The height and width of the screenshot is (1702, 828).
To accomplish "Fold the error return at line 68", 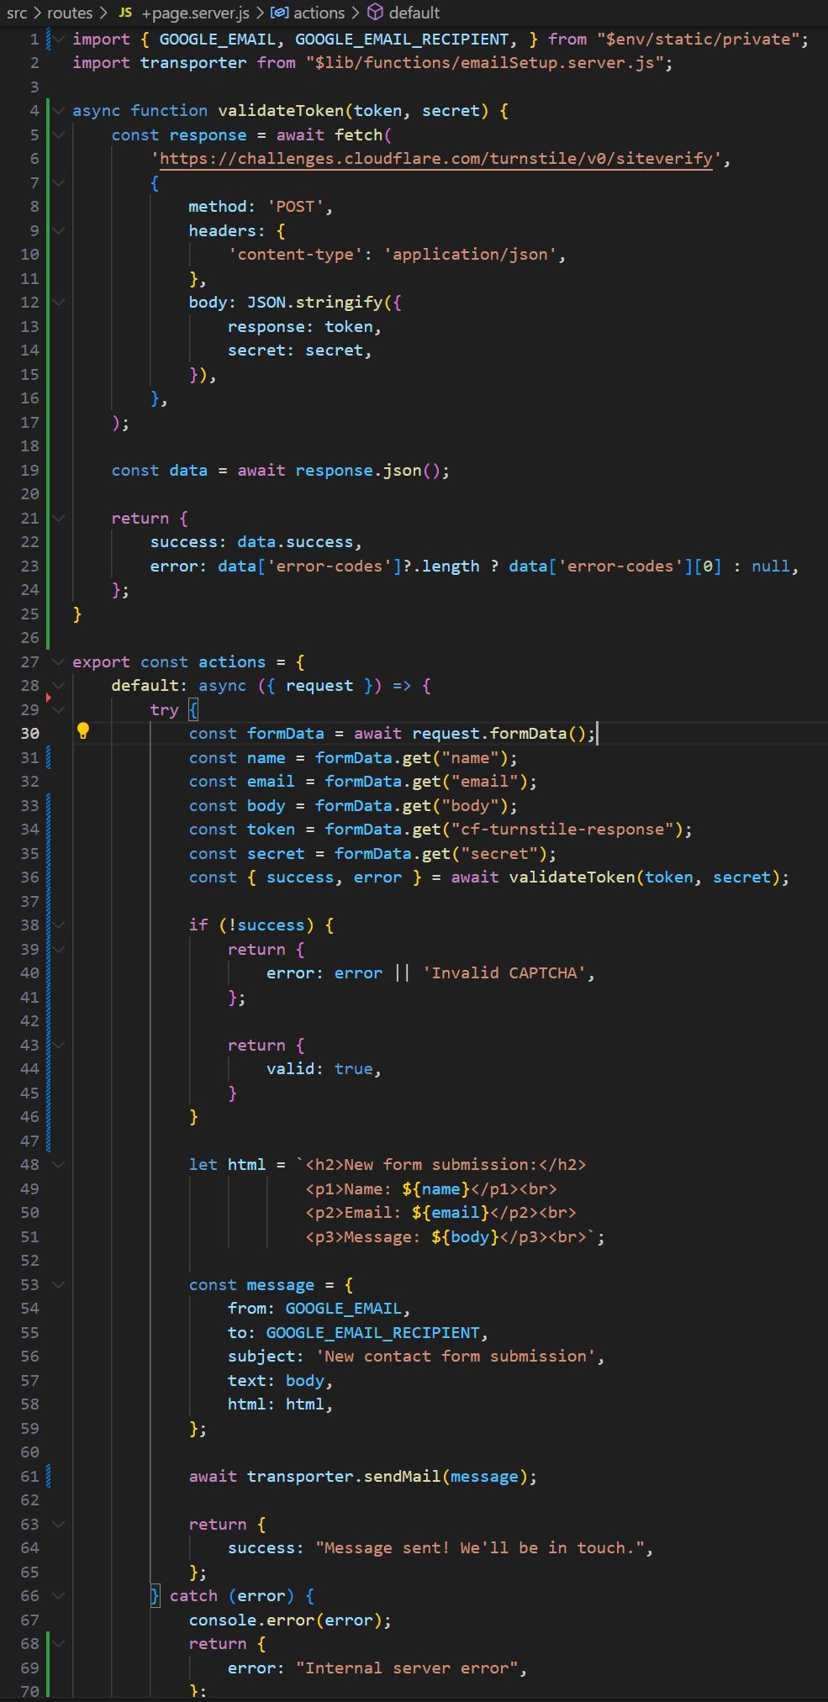I will click(x=58, y=1643).
